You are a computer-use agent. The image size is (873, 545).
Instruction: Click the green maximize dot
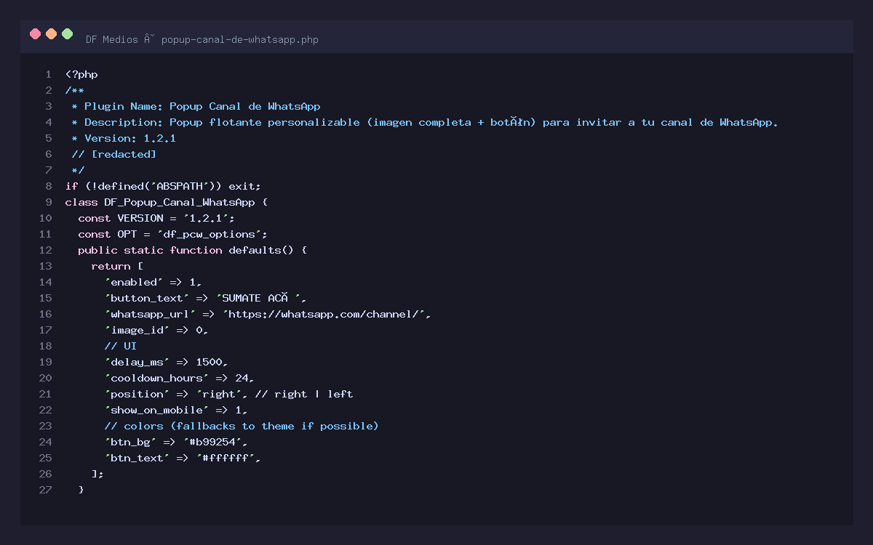pos(68,33)
